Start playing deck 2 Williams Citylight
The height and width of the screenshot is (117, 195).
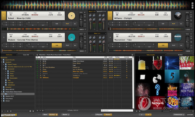pyautogui.click(x=174, y=24)
